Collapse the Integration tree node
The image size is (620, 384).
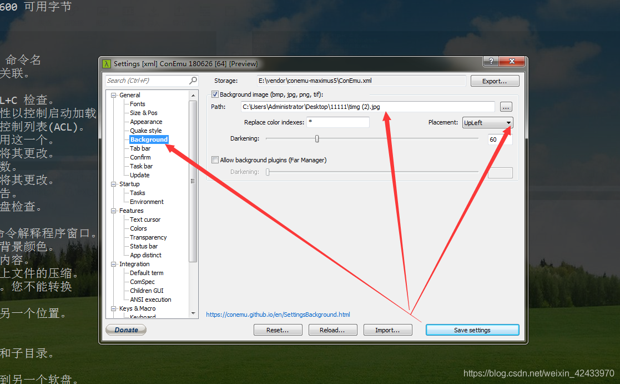[113, 264]
